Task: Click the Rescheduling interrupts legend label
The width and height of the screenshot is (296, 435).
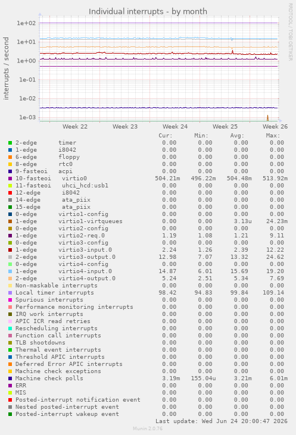Action: click(57, 328)
